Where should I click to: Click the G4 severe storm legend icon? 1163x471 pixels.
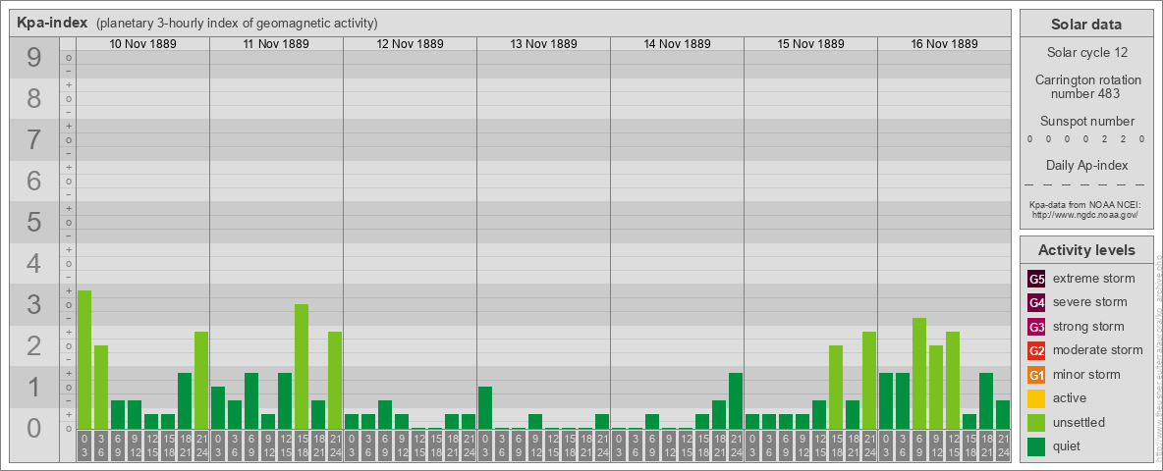coord(1036,303)
